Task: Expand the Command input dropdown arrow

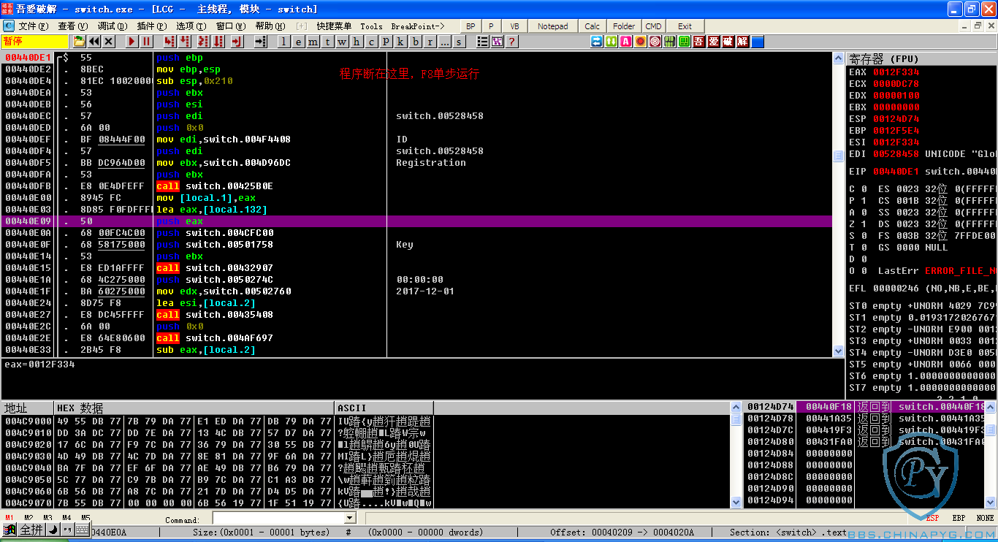Action: click(348, 518)
